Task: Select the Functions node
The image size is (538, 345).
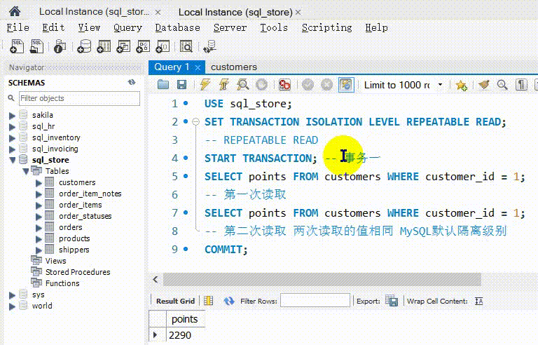Action: point(62,283)
